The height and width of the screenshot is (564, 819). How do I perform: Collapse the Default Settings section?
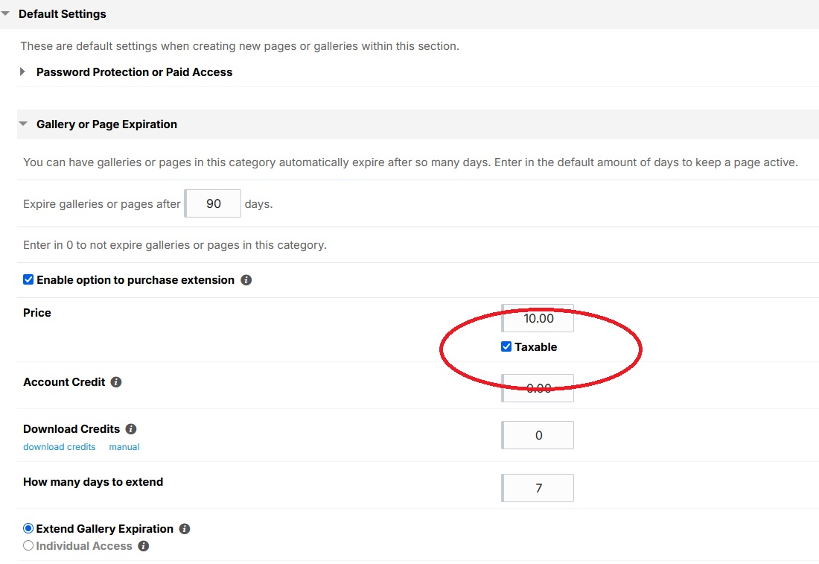tap(6, 14)
